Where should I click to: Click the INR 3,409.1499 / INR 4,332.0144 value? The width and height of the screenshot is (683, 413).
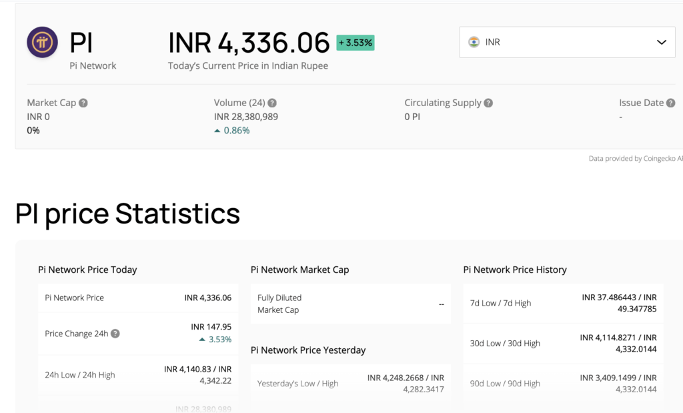(618, 384)
